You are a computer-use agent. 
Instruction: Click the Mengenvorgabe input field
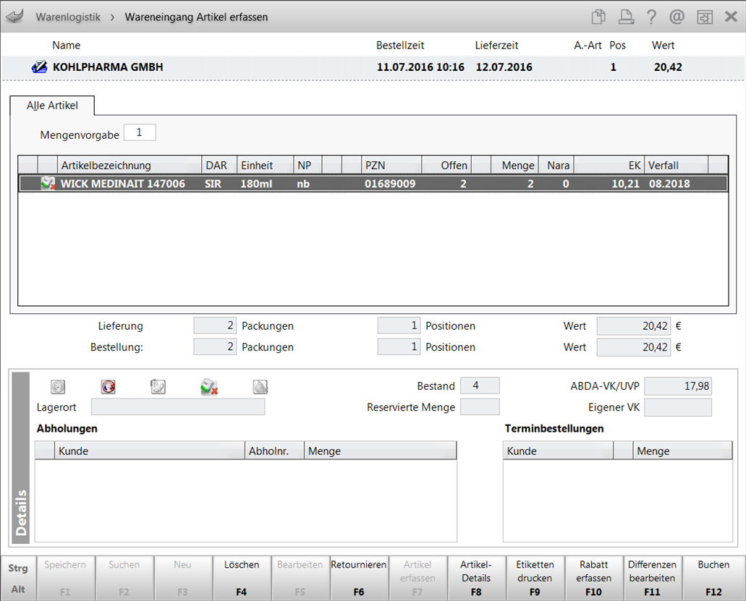tap(140, 132)
